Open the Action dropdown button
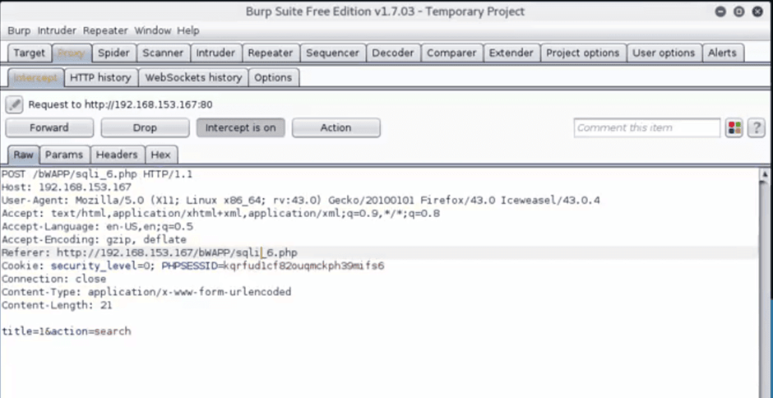Screen dimensions: 773x398 click(x=336, y=127)
